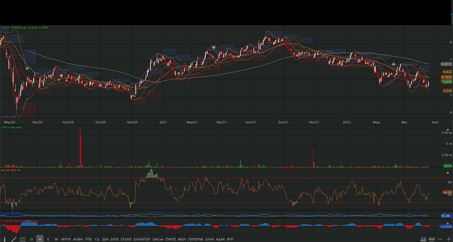453x242 pixels.
Task: Open the ΜΥΤΙΛ symbol tab
Action: click(66, 239)
